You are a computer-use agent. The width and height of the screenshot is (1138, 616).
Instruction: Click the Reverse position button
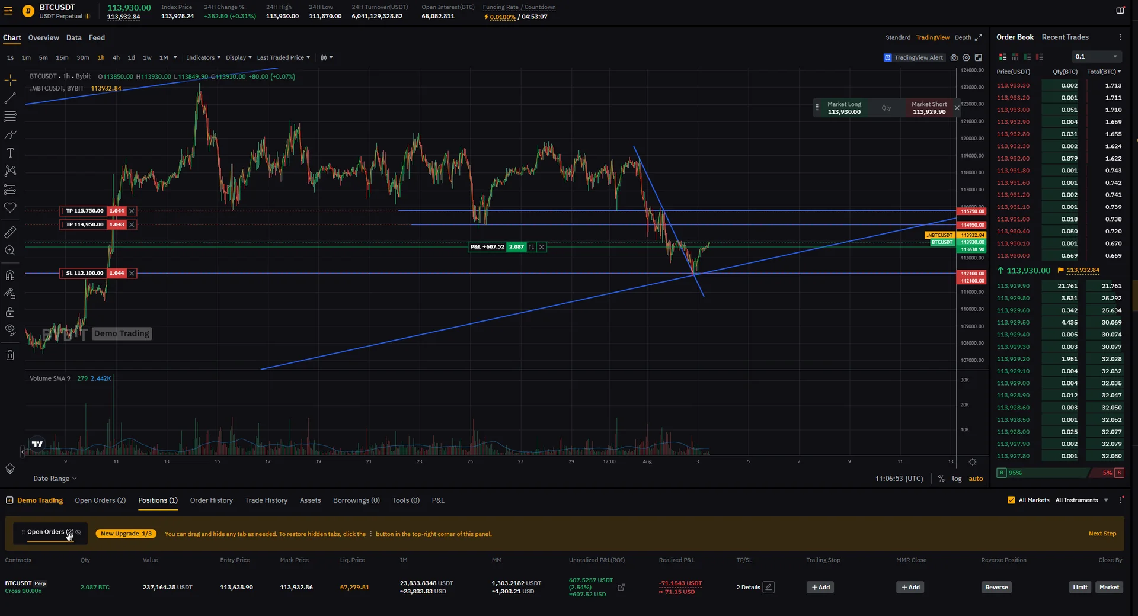996,588
